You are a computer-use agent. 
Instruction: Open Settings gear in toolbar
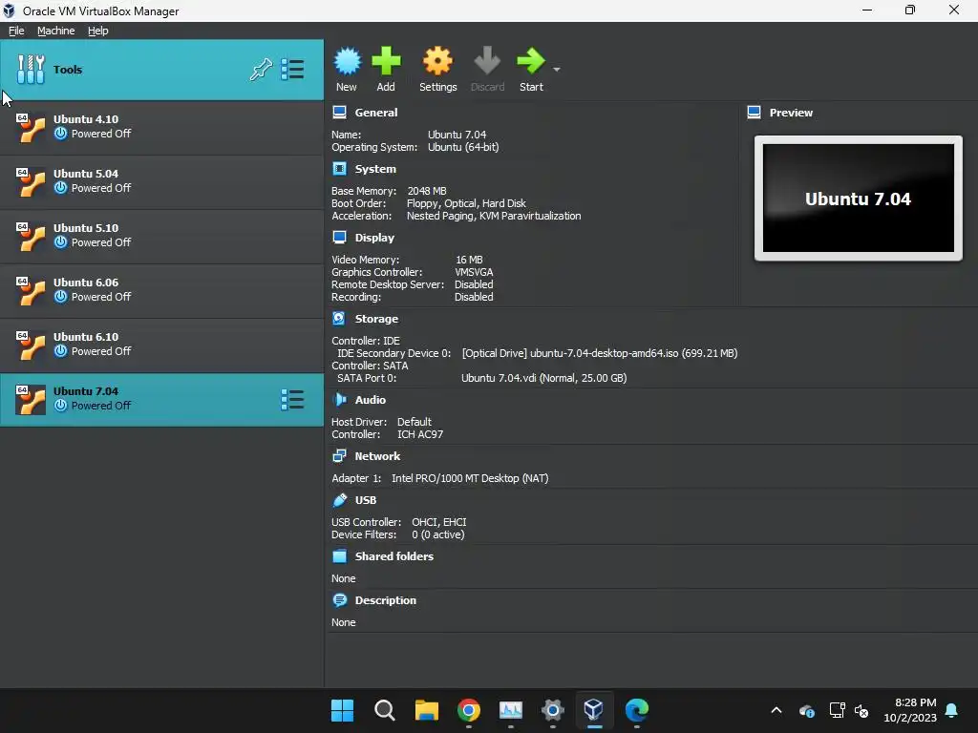click(437, 61)
